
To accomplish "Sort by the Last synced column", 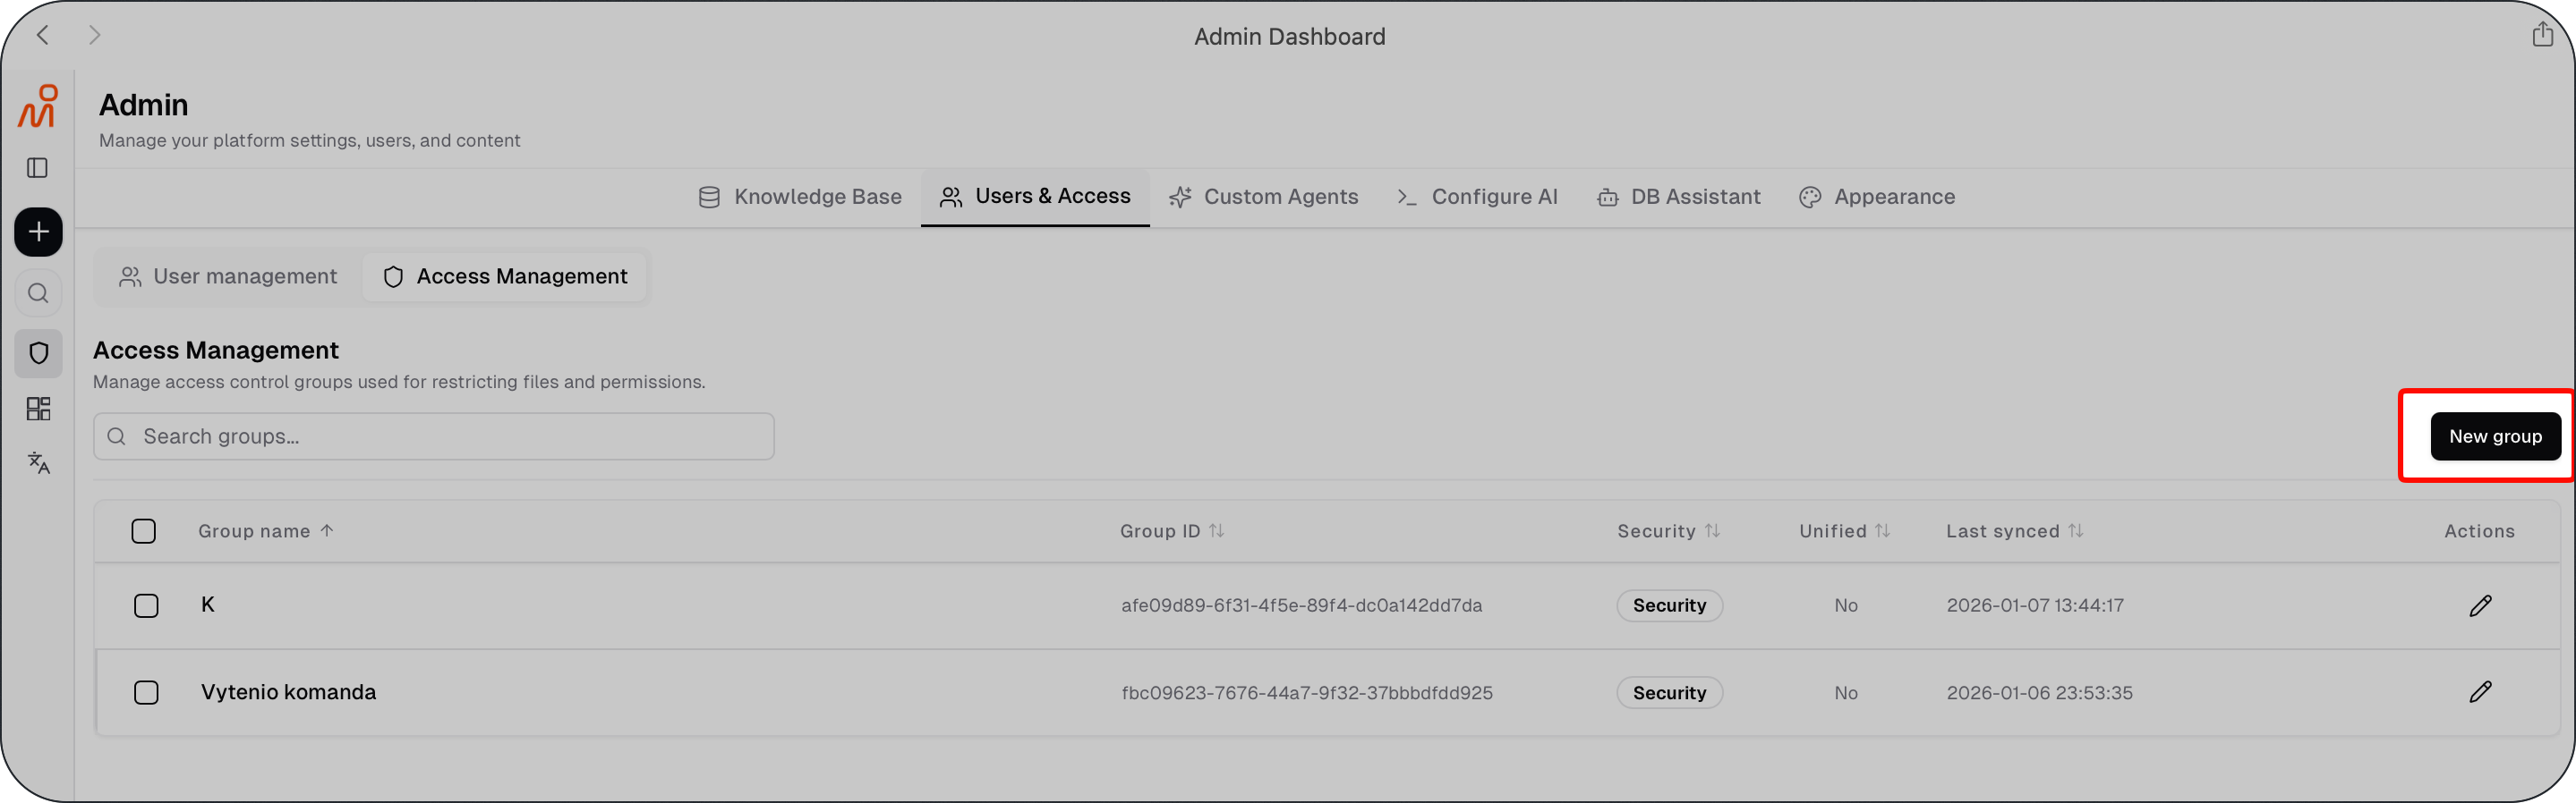I will pyautogui.click(x=2014, y=531).
